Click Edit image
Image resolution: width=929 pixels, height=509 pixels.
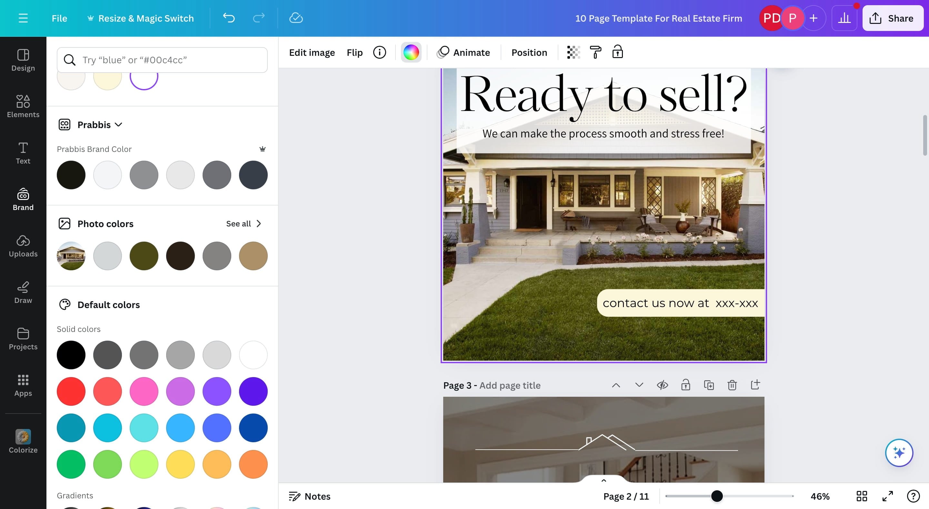312,52
